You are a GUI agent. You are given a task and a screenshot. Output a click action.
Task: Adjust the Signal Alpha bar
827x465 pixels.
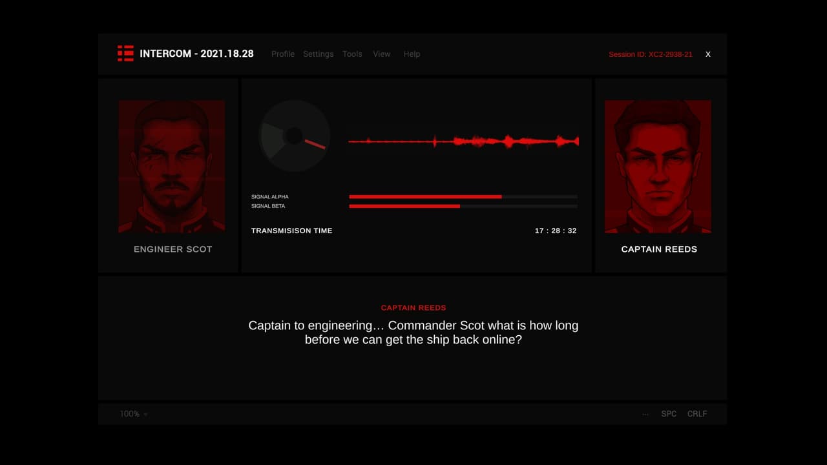463,196
